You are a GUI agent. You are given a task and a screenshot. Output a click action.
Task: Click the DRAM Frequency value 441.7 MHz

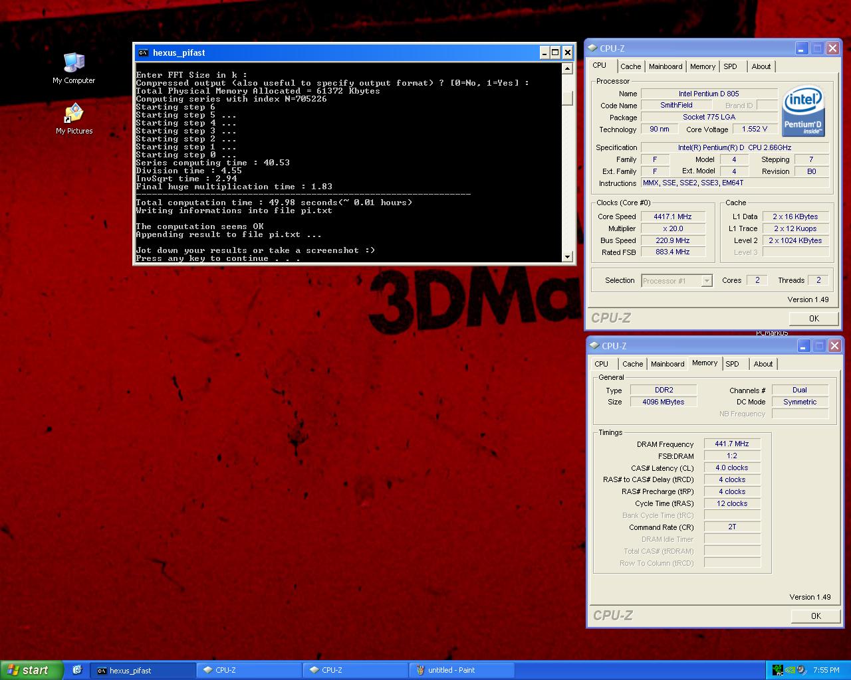732,444
